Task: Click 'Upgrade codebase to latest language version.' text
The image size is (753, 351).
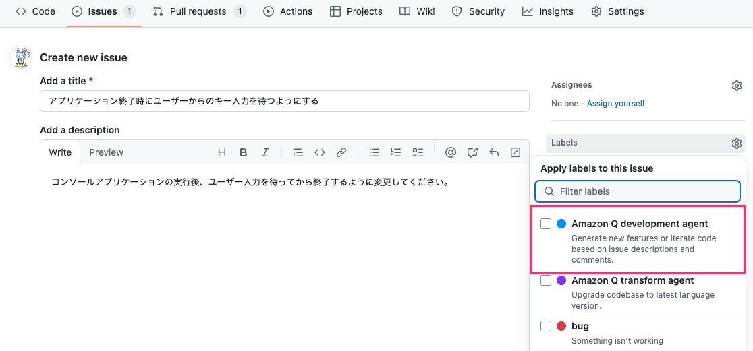Action: click(x=643, y=300)
